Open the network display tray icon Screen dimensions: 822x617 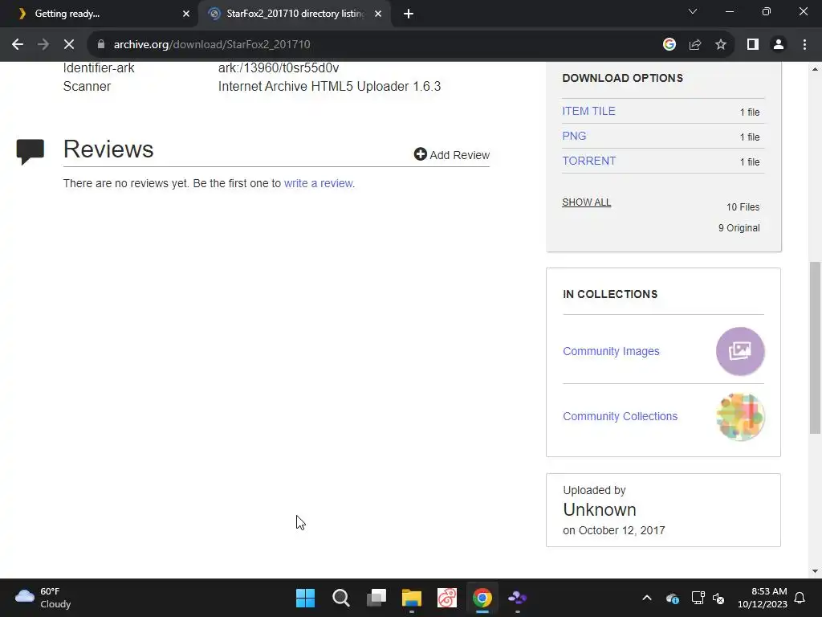pos(698,598)
